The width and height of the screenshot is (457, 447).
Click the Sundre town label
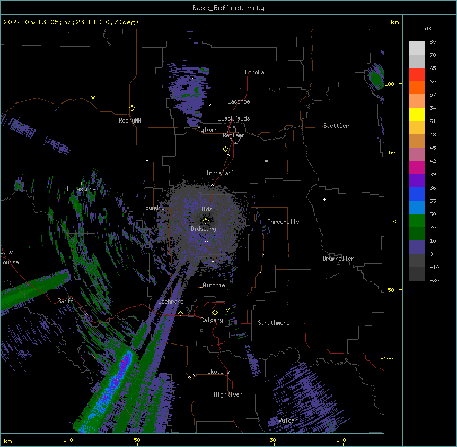[x=155, y=208]
